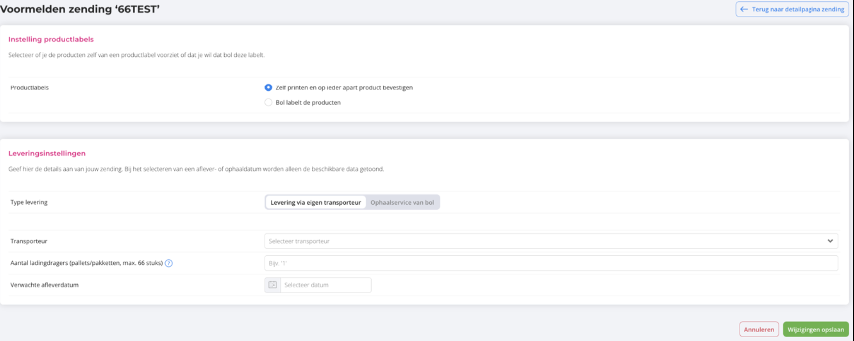Image resolution: width=854 pixels, height=341 pixels.
Task: Click the 'Selecteer datum' date field
Action: (325, 285)
